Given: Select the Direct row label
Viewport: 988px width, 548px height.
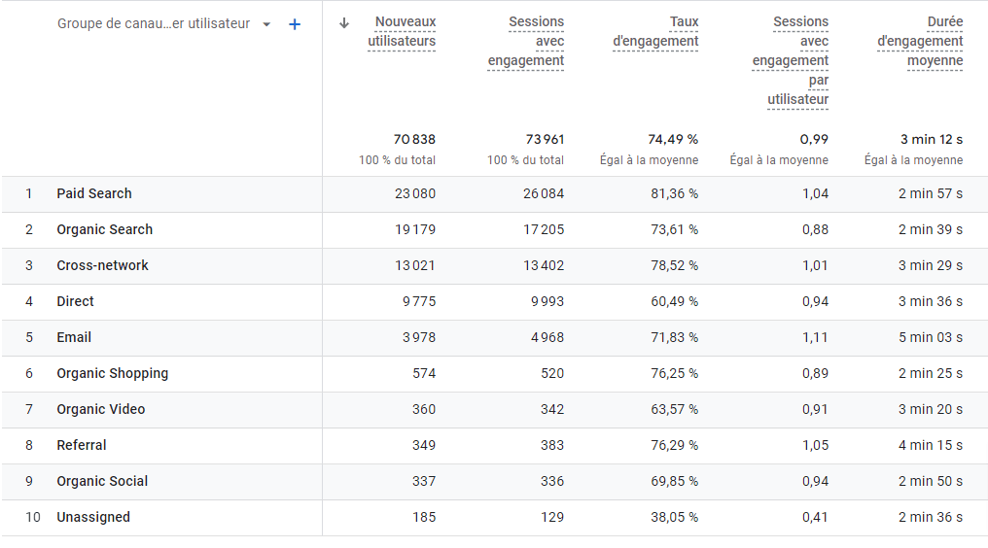Looking at the screenshot, I should (x=75, y=302).
